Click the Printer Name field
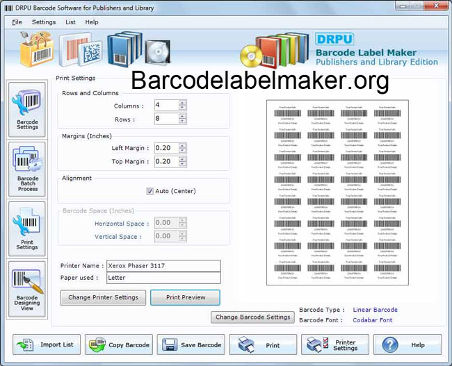The image size is (452, 366). [x=163, y=266]
